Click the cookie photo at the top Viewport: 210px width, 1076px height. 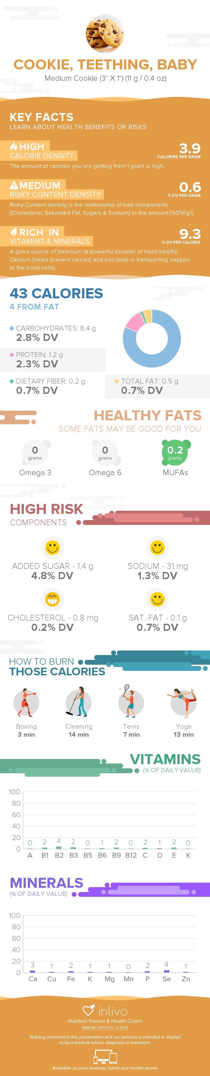[x=105, y=34]
